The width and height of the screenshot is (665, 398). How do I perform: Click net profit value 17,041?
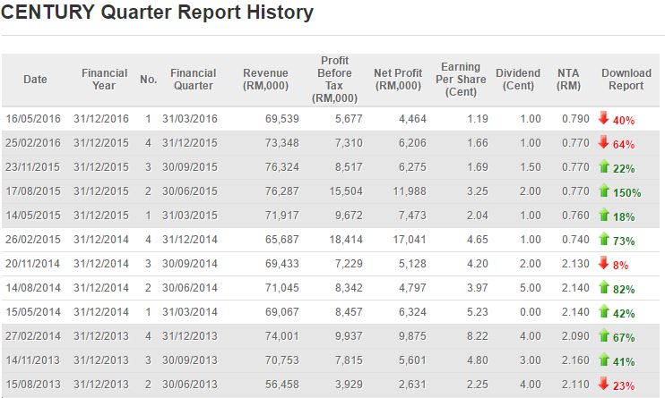[x=410, y=239]
